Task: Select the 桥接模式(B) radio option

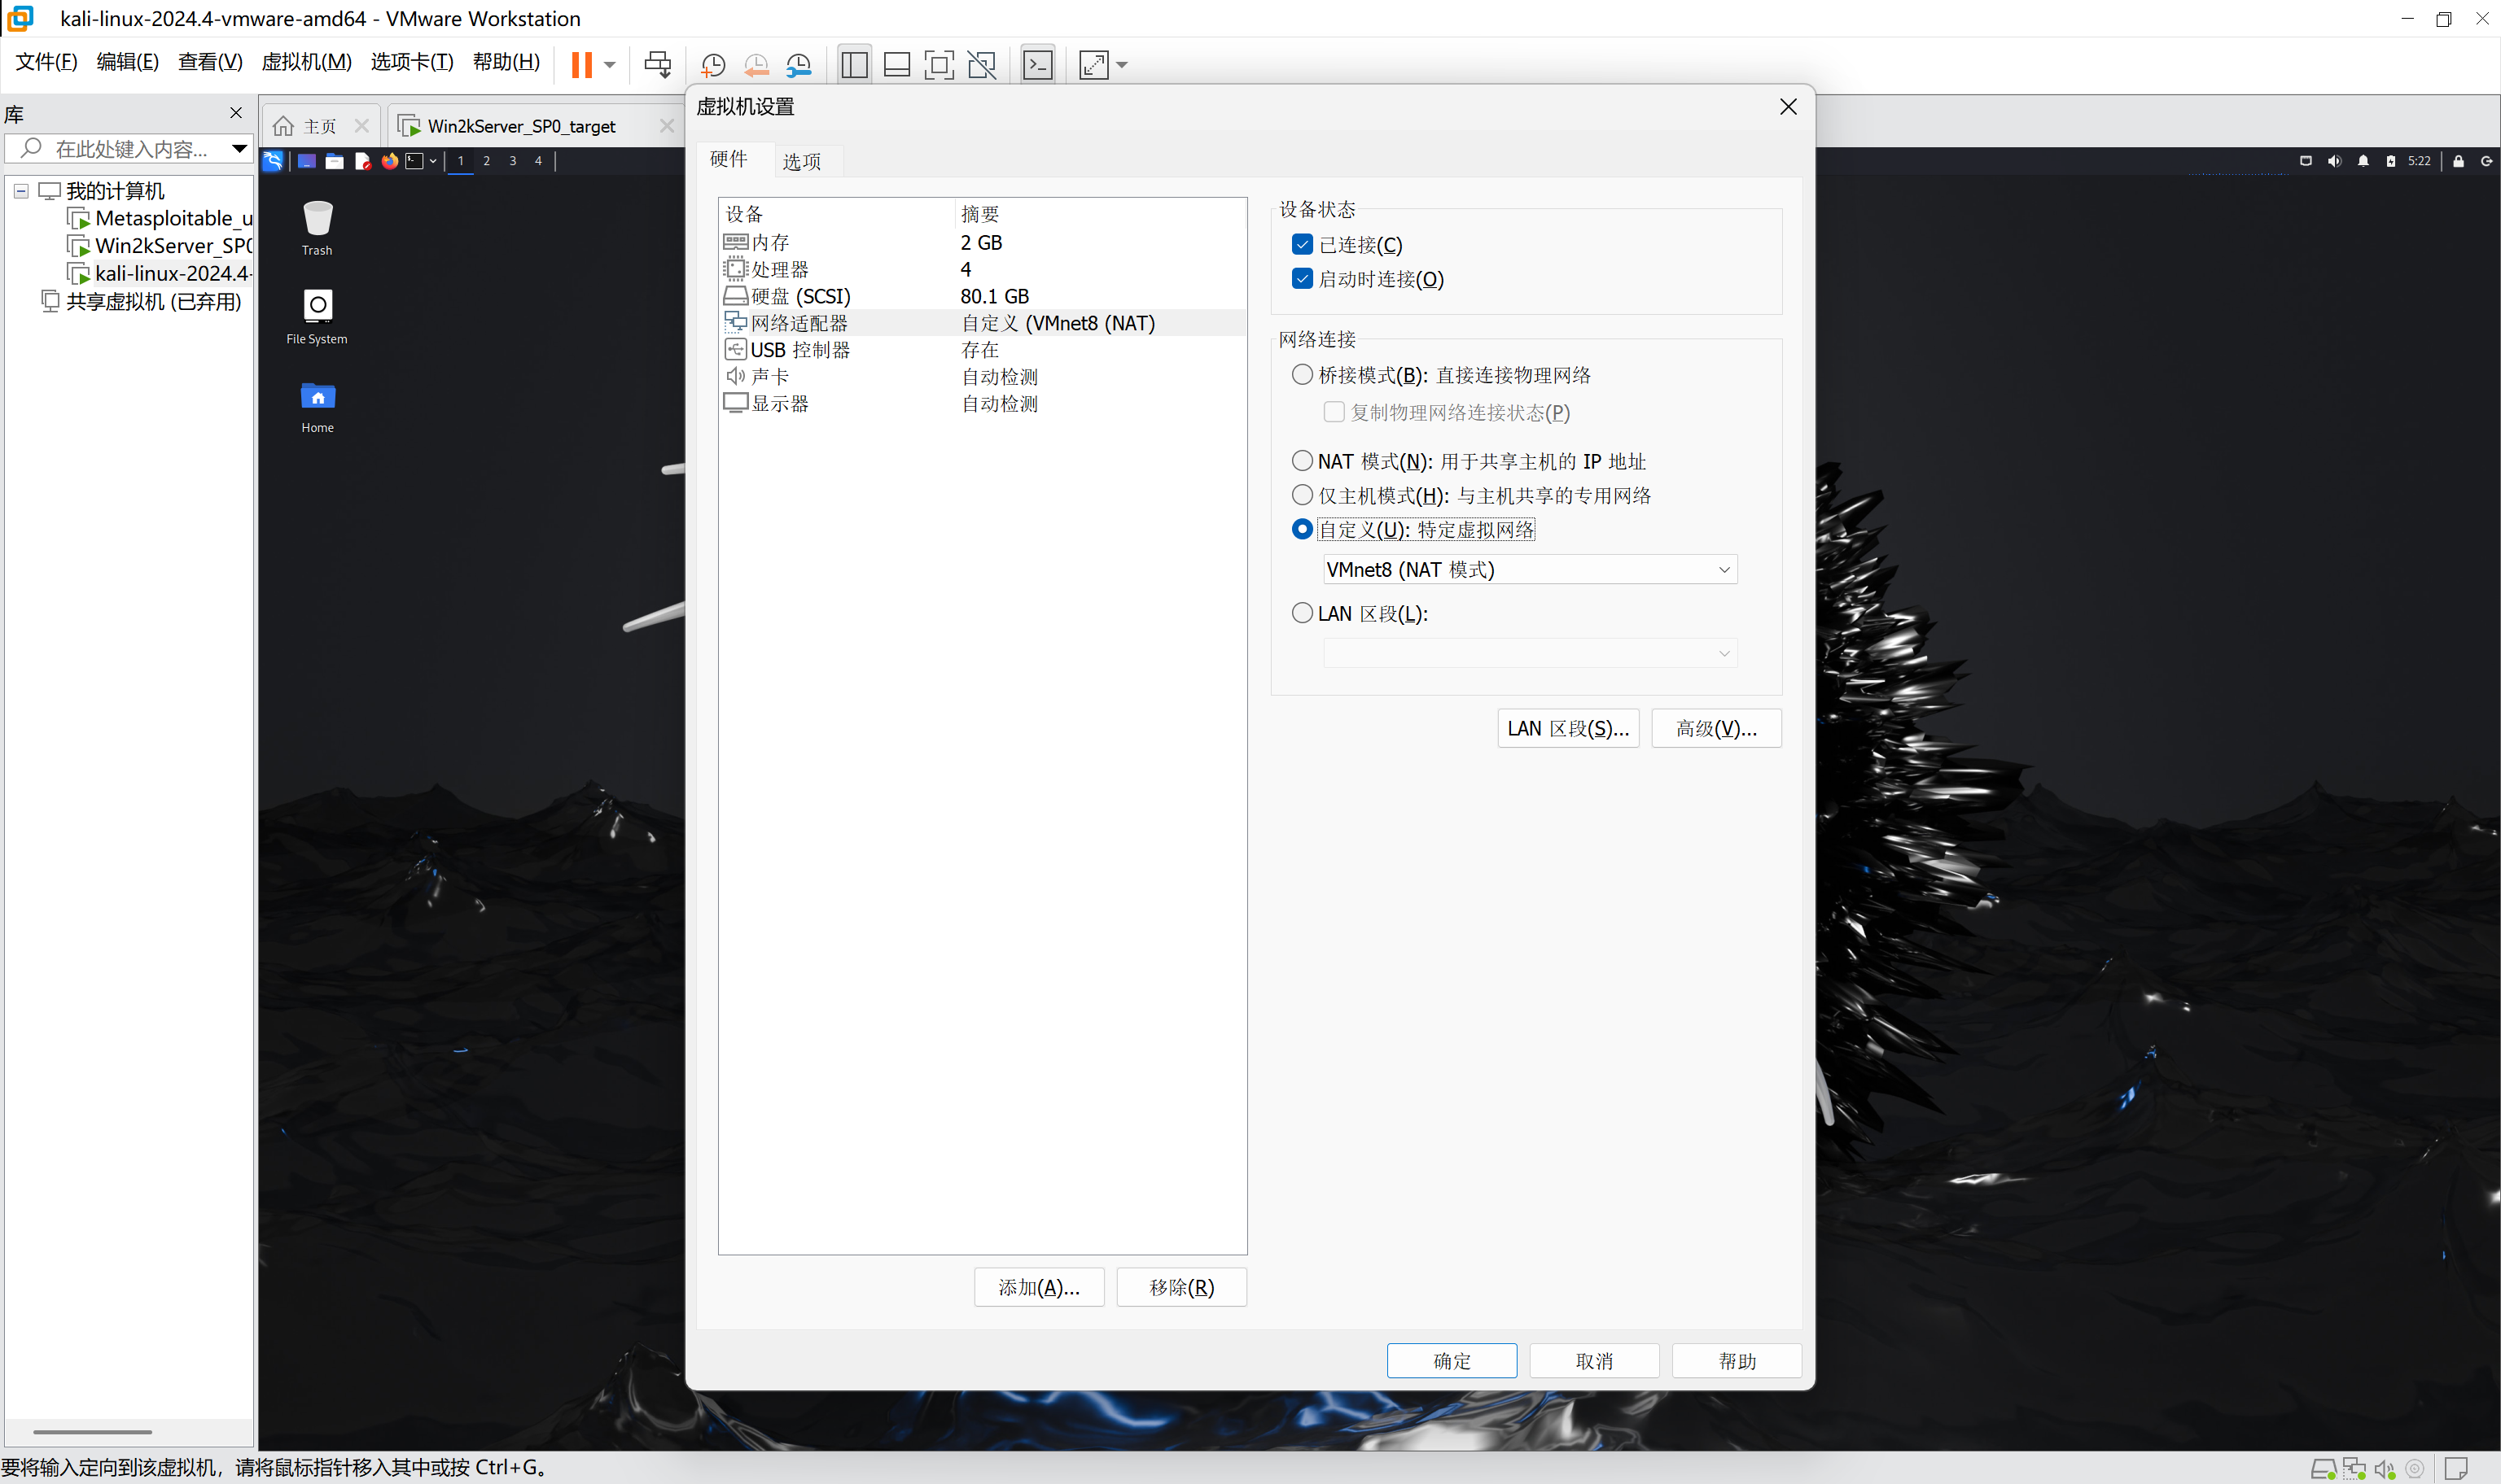Action: [x=1302, y=375]
